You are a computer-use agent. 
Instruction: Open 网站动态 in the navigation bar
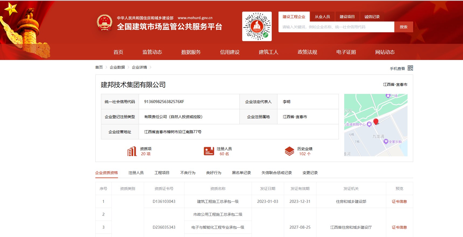[385, 52]
